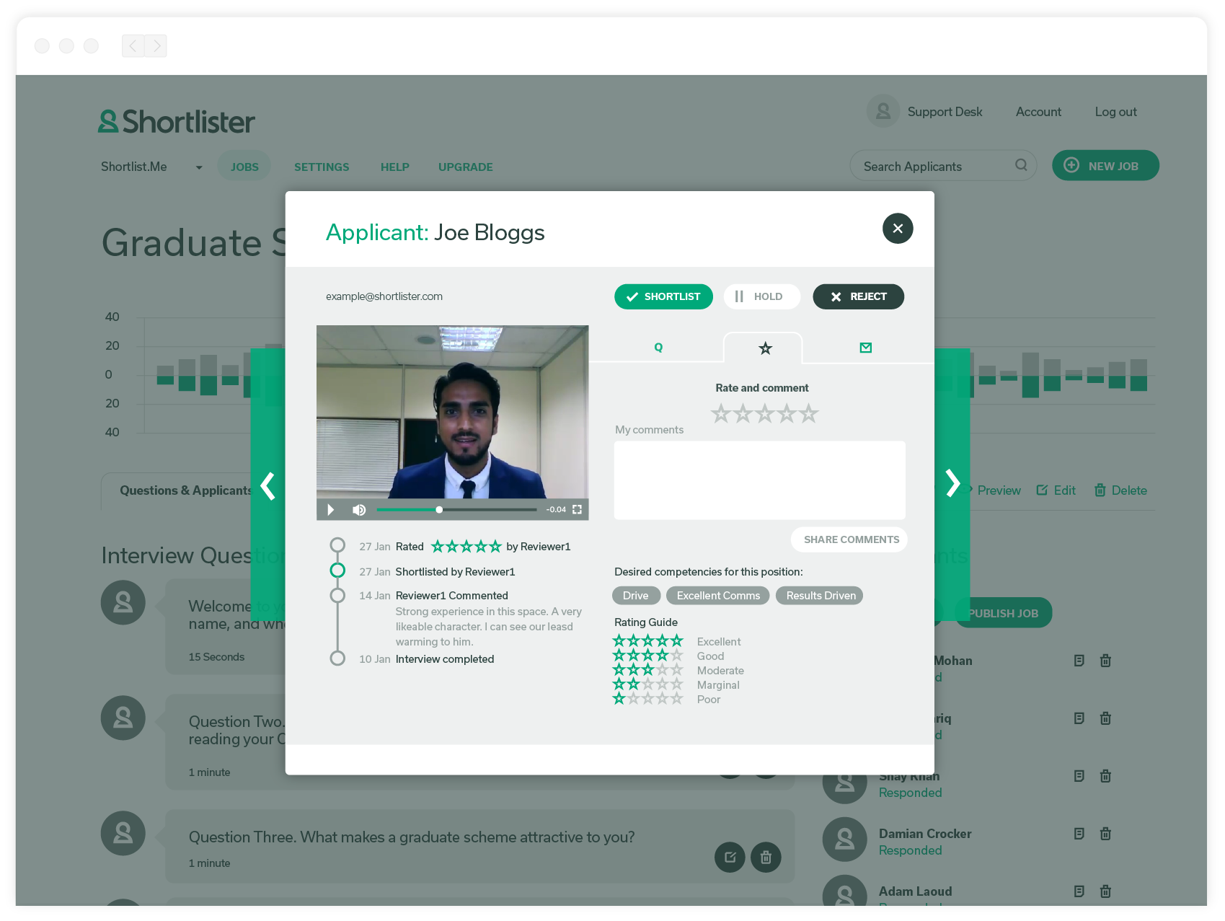Click the Reviewer1 Commented timeline marker
1225x921 pixels.
tap(337, 596)
